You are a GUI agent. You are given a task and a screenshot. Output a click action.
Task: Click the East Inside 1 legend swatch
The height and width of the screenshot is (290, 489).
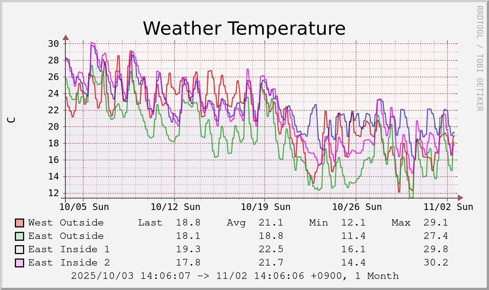20,250
